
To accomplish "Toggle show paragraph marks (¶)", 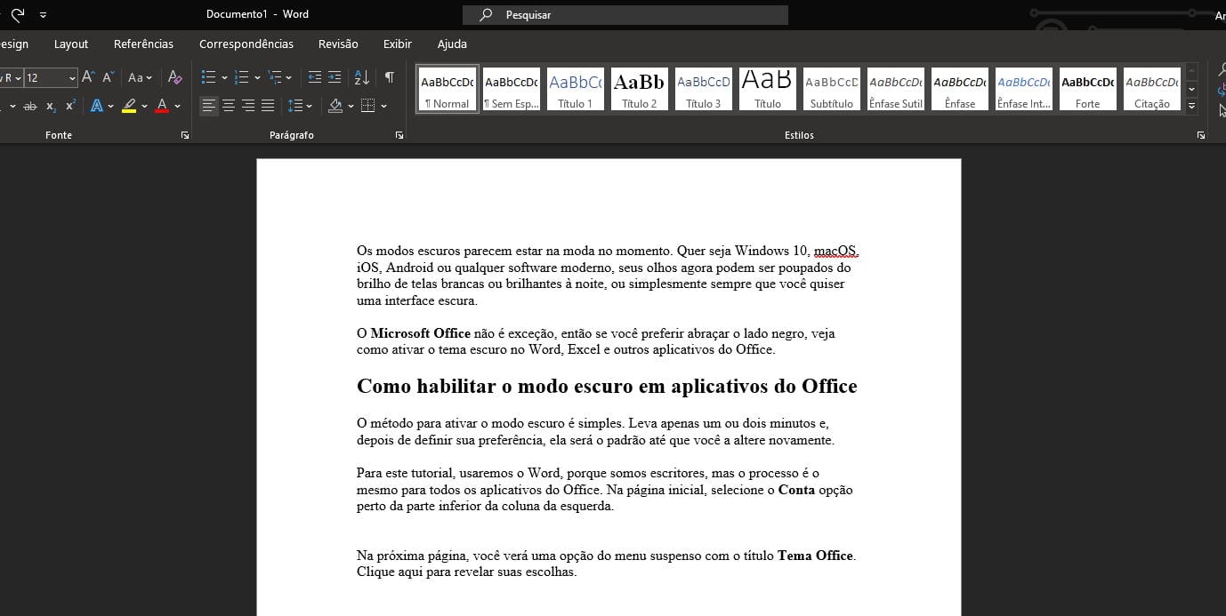I will pyautogui.click(x=389, y=77).
